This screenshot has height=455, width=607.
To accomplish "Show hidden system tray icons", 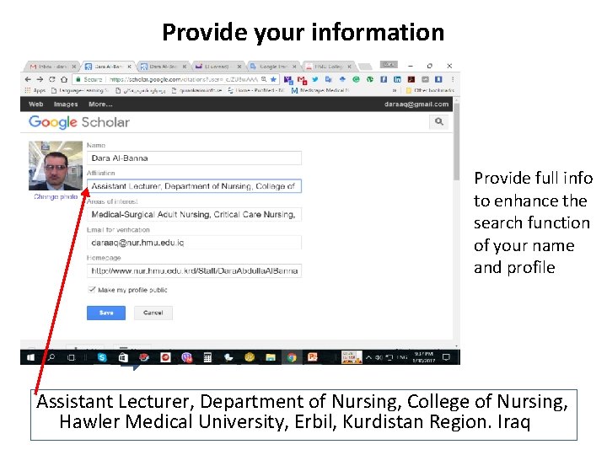I will coord(369,357).
